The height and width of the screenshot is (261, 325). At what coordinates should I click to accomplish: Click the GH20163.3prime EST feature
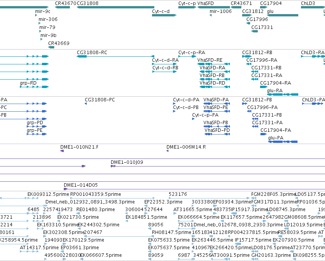[x=254, y=259]
